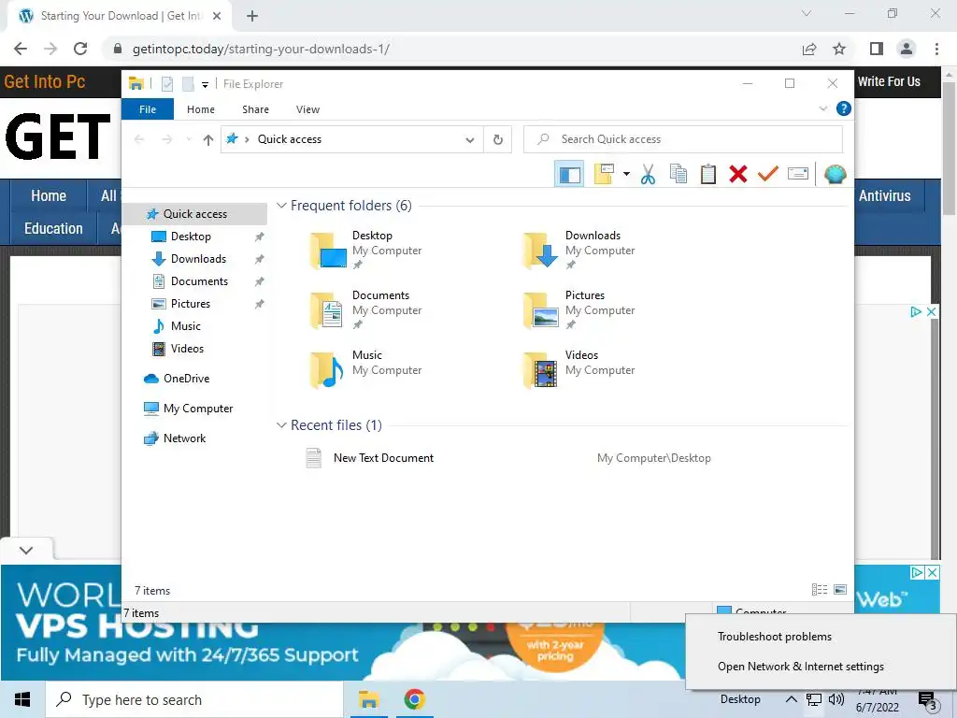Viewport: 957px width, 718px height.
Task: Select the Pictures frequent folder icon
Action: (541, 310)
